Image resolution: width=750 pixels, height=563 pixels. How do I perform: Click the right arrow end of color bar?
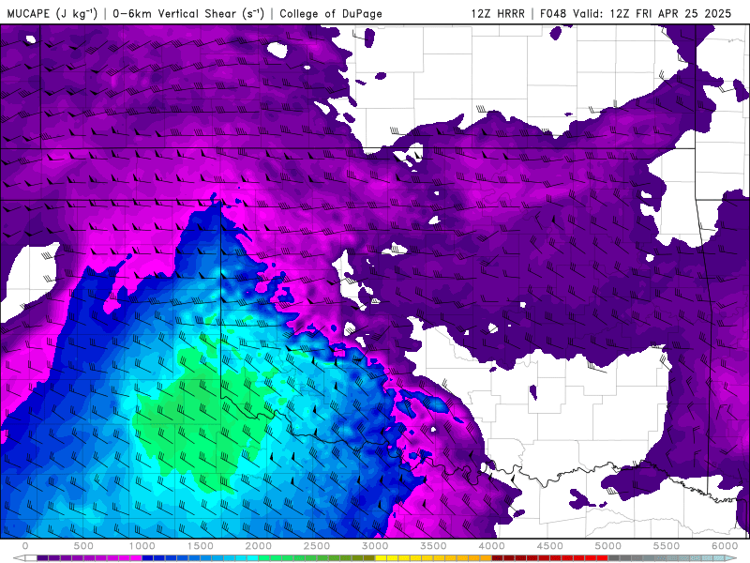click(x=731, y=557)
